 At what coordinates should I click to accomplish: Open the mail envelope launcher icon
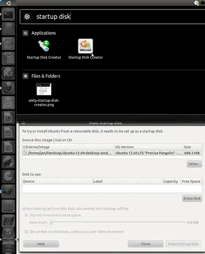[x=8, y=103]
